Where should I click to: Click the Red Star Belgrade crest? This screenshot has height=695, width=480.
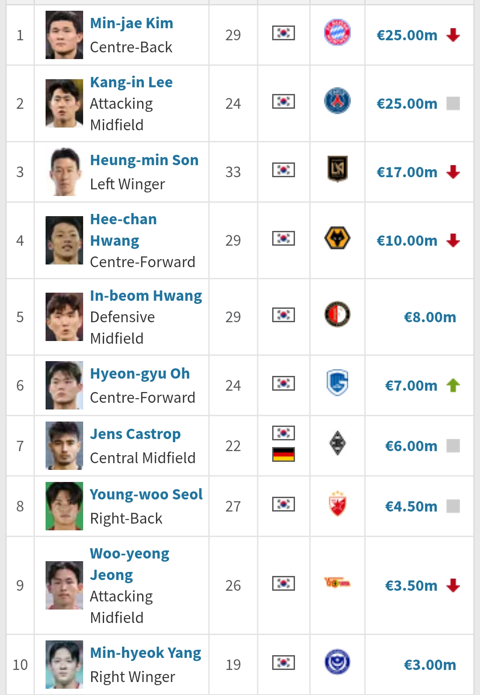pos(337,503)
